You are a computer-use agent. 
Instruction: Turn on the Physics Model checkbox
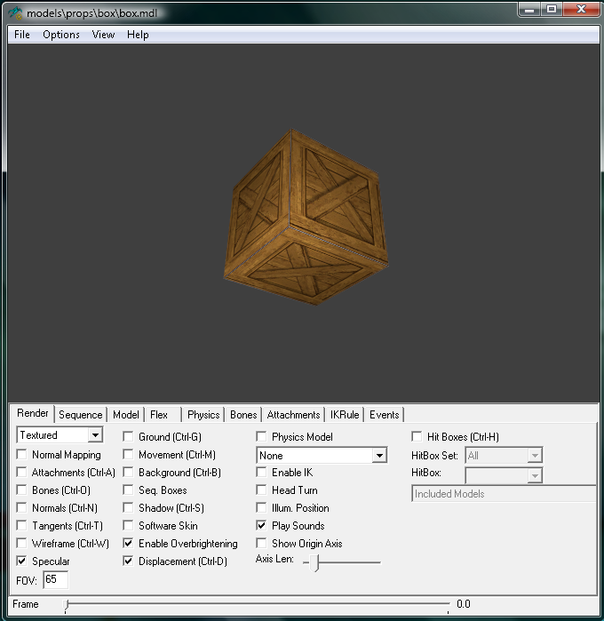tap(262, 437)
